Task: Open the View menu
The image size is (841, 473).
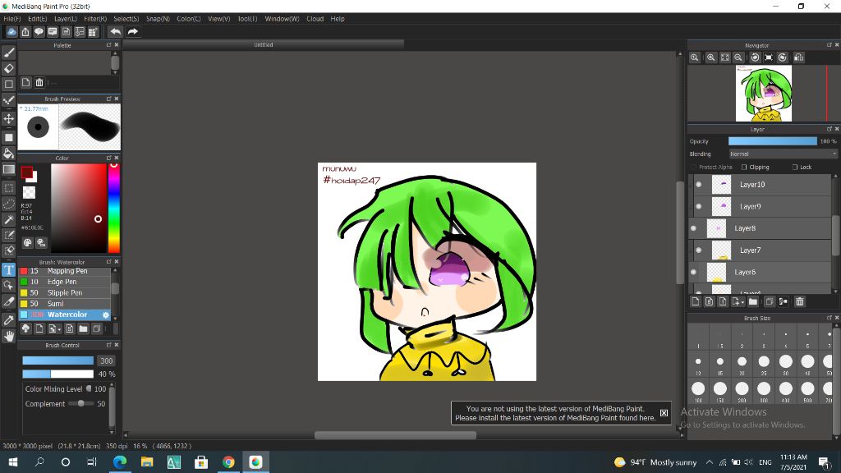Action: coord(218,19)
